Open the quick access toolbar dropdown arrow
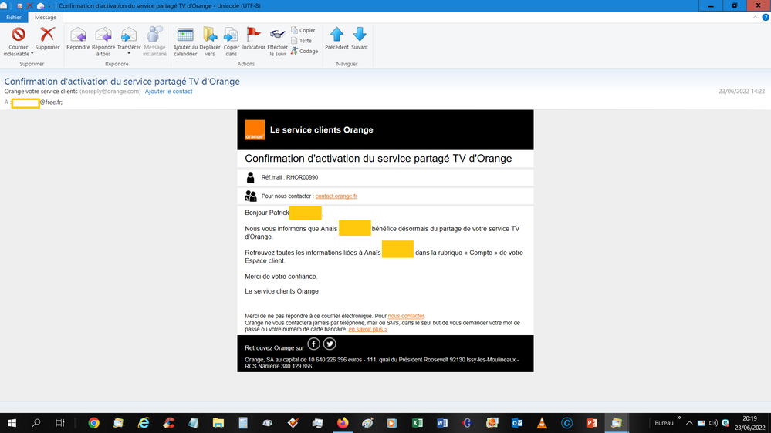Viewport: 771px width, 433px height. 49,6
